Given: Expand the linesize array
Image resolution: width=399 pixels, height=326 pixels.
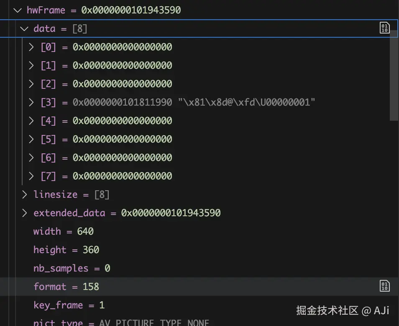Looking at the screenshot, I should click(24, 194).
